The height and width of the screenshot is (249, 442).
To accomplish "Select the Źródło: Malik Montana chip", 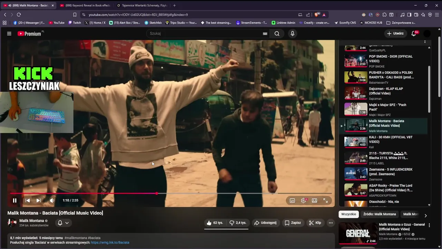I will (379, 214).
